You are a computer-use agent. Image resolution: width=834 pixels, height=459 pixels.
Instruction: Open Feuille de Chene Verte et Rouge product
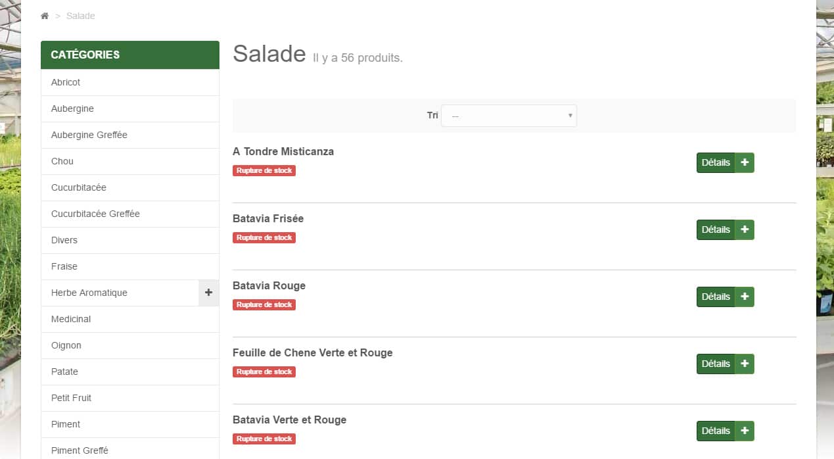tap(313, 352)
